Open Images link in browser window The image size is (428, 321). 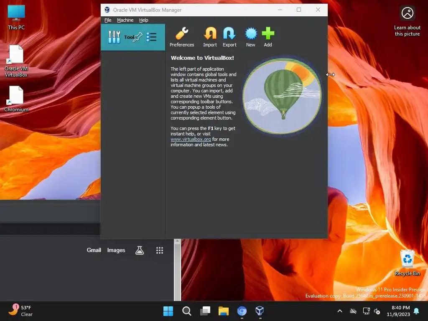(x=116, y=250)
